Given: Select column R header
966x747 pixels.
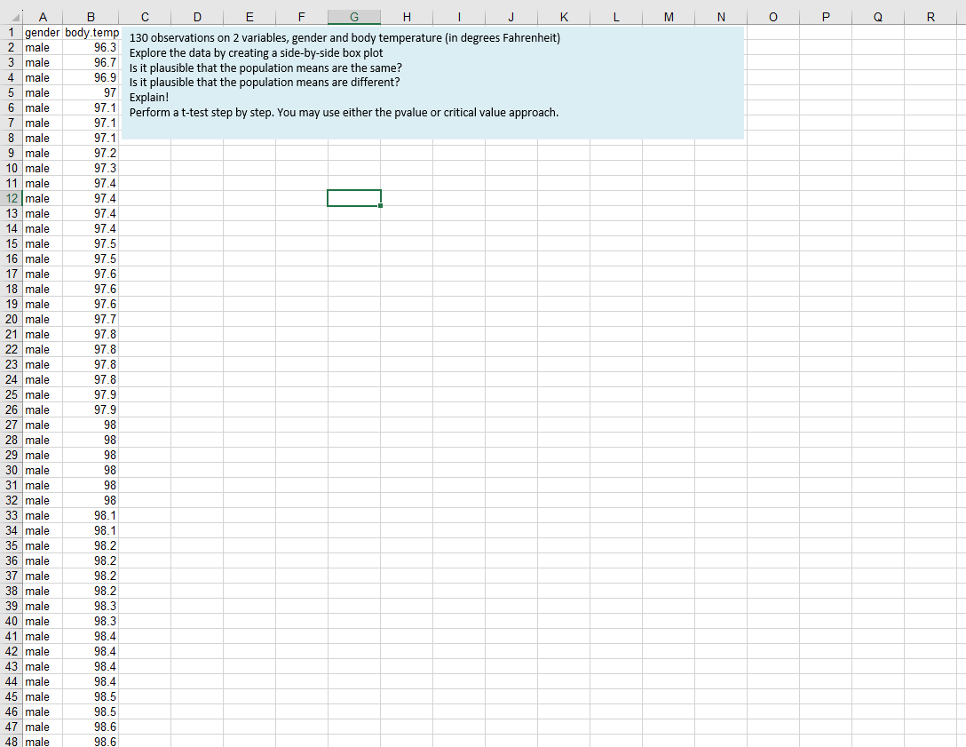Looking at the screenshot, I should 930,17.
